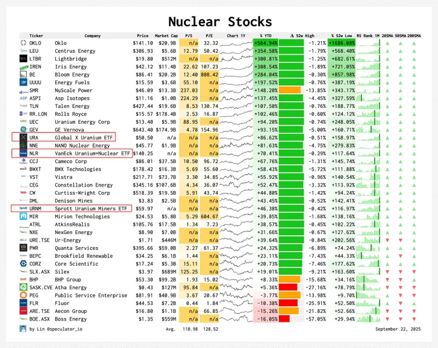The height and width of the screenshot is (348, 438).
Task: Click the Oklo company logo icon
Action: pos(23,43)
